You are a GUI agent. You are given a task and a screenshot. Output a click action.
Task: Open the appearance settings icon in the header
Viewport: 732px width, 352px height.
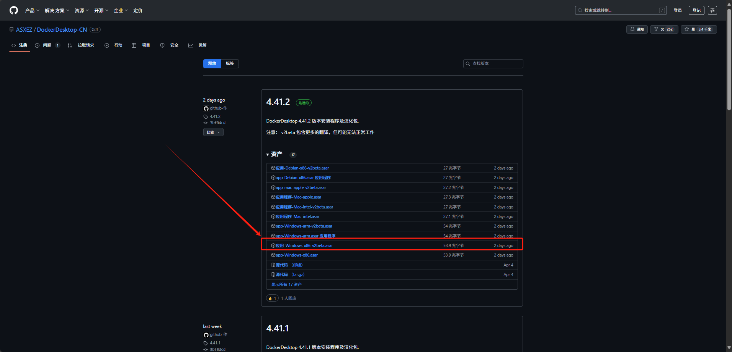[x=712, y=10]
